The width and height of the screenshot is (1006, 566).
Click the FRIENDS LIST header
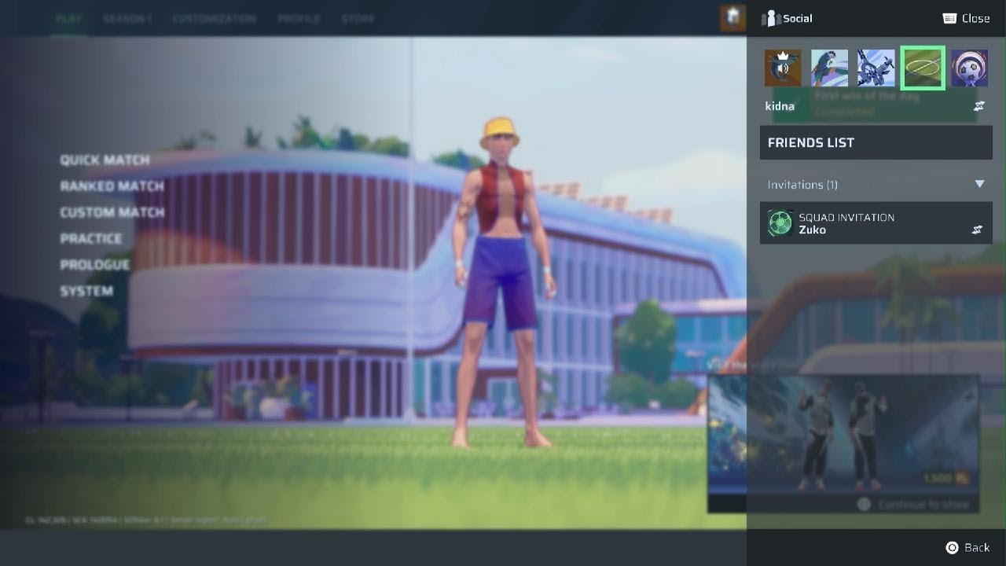[x=876, y=143]
